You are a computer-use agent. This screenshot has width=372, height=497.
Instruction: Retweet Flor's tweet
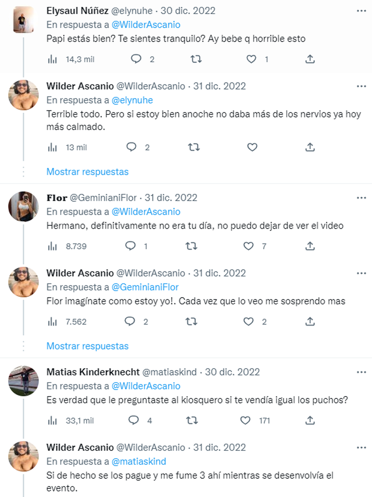191,246
